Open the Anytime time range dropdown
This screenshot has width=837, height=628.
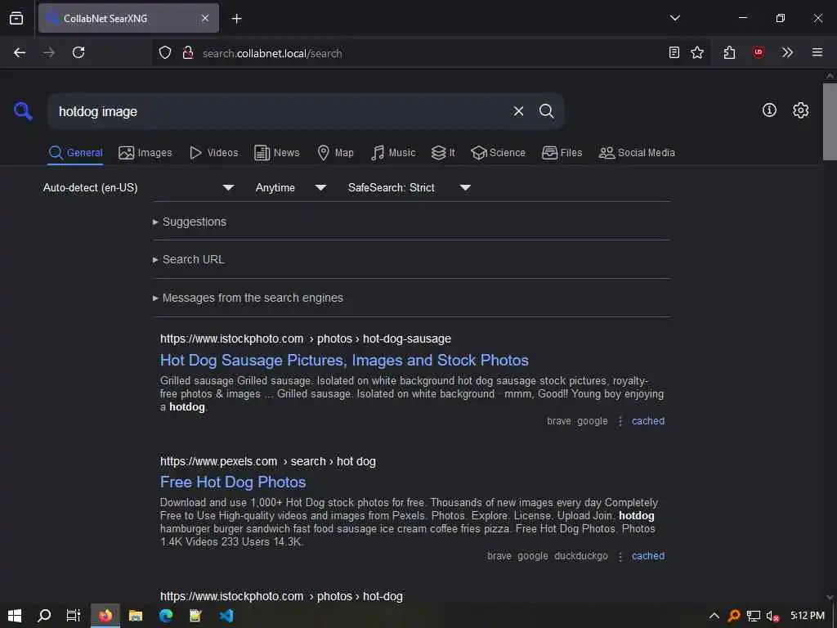point(290,187)
